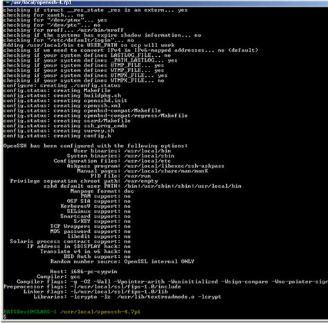This screenshot has width=328, height=323.
Task: Click the 'Libraries: -lcrypto -lz' row
Action: (127, 297)
